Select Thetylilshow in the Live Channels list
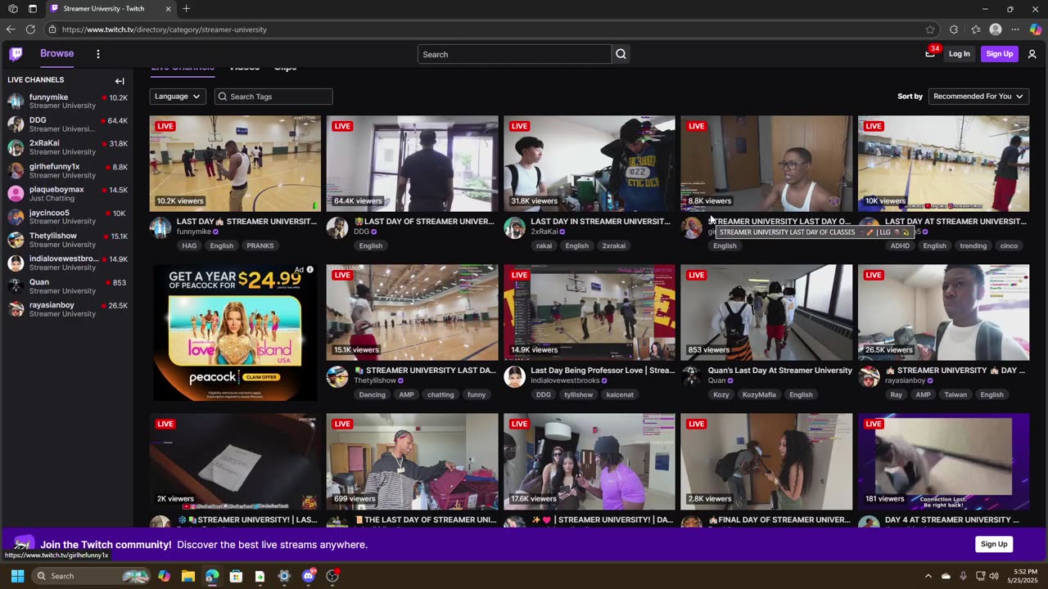 click(66, 240)
